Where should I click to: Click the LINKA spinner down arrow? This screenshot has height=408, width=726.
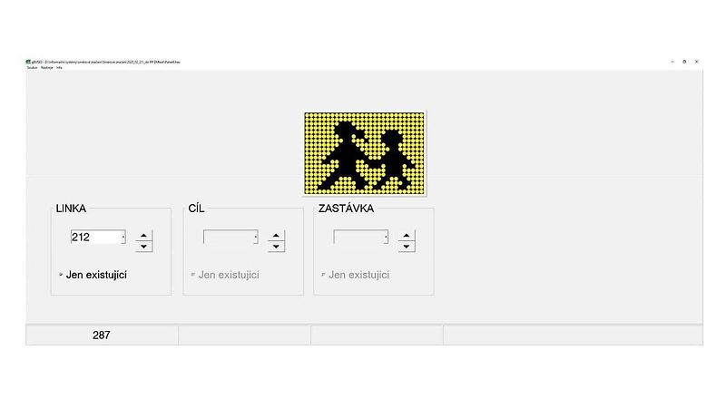point(143,247)
